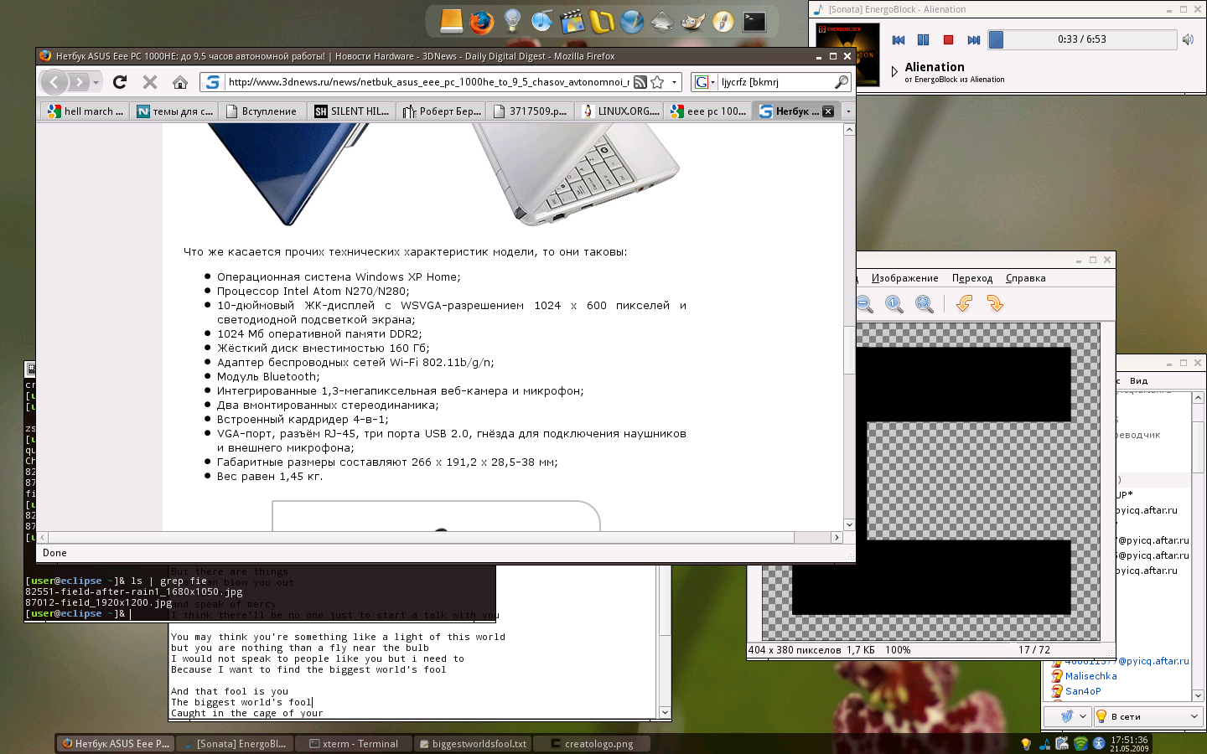Switch to the 'hell march' Firefox tab
Screen dimensions: 1207x754
click(85, 111)
